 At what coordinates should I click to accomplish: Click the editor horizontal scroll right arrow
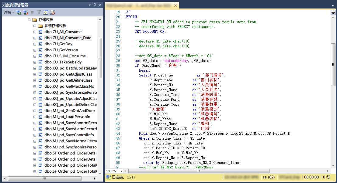(x=328, y=171)
